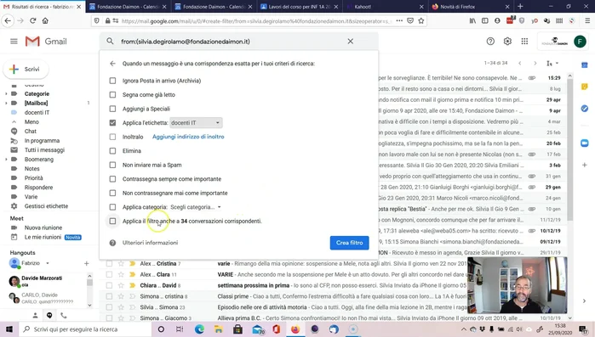Open the Firefox library icon
The image size is (595, 337).
(x=472, y=21)
